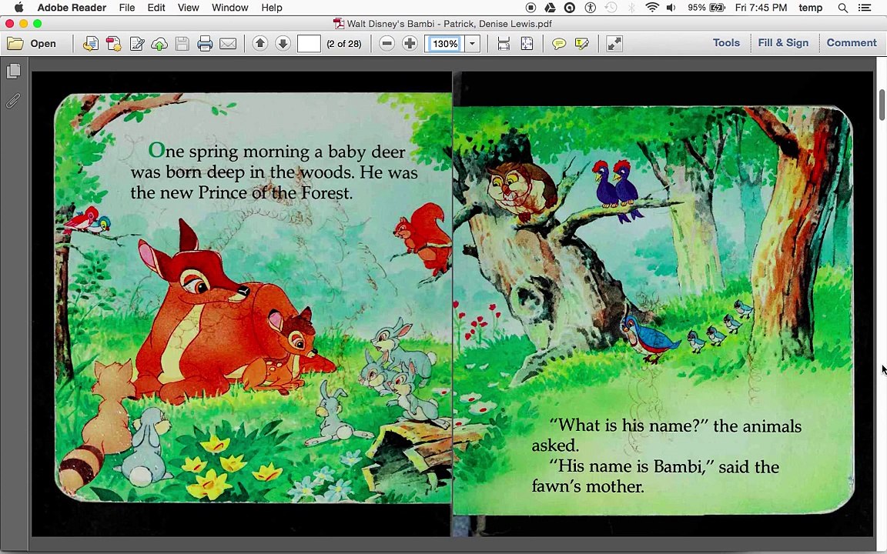Click the fit width scrolling icon
Image resolution: width=887 pixels, height=554 pixels.
(504, 44)
